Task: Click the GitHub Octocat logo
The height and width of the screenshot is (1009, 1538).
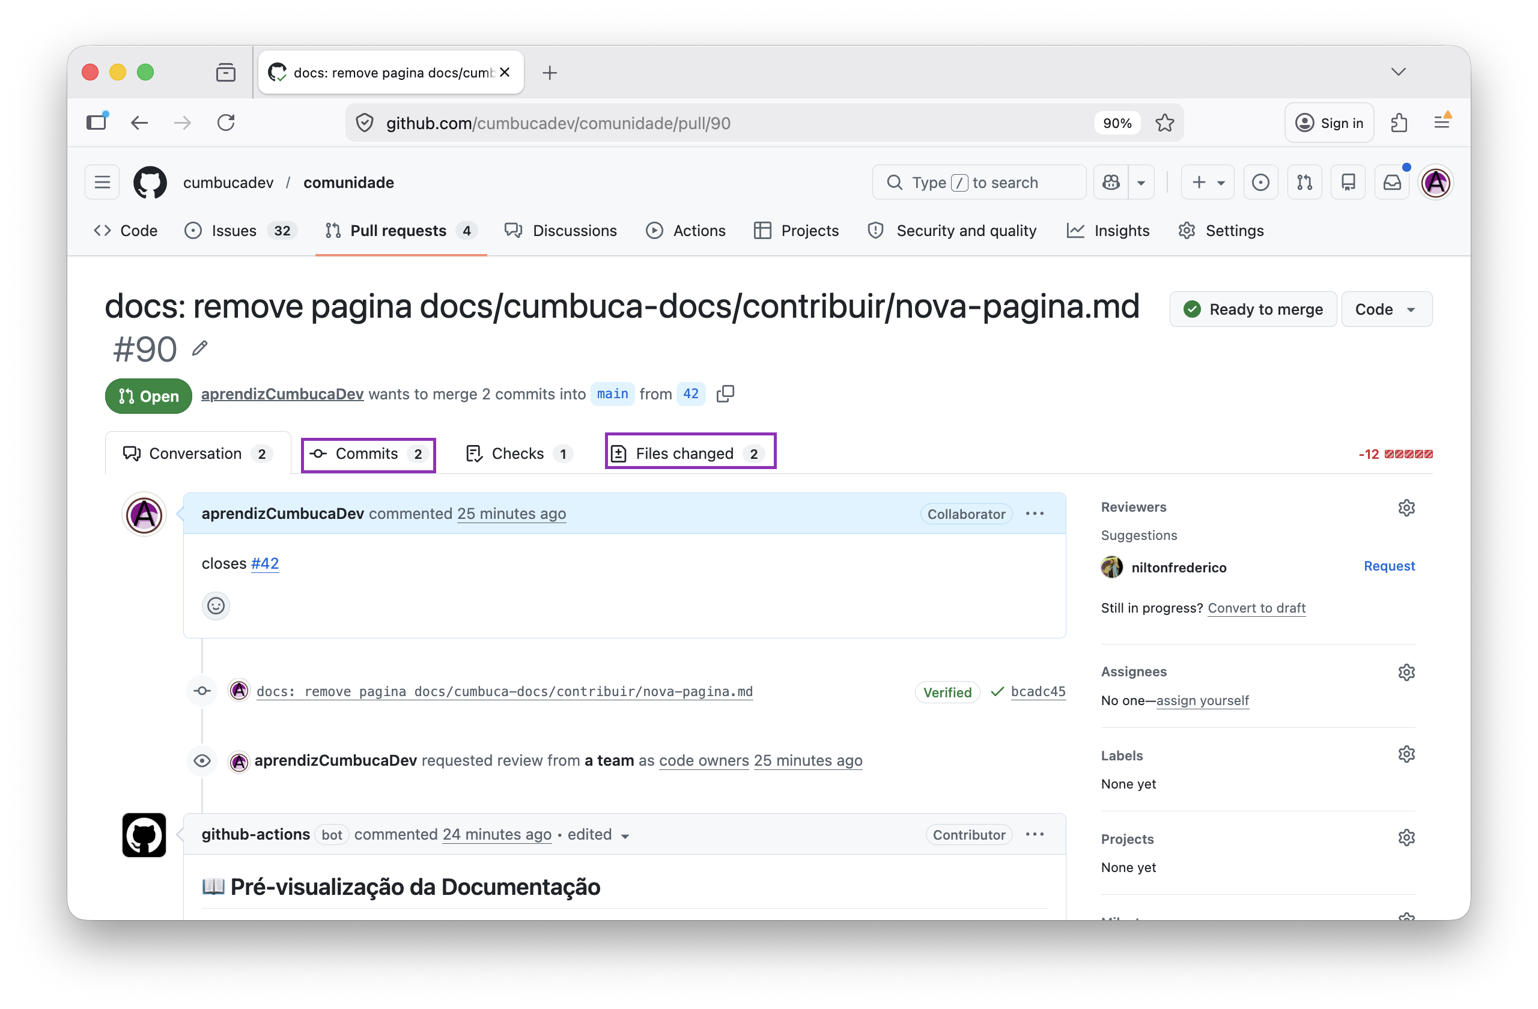Action: 150,183
